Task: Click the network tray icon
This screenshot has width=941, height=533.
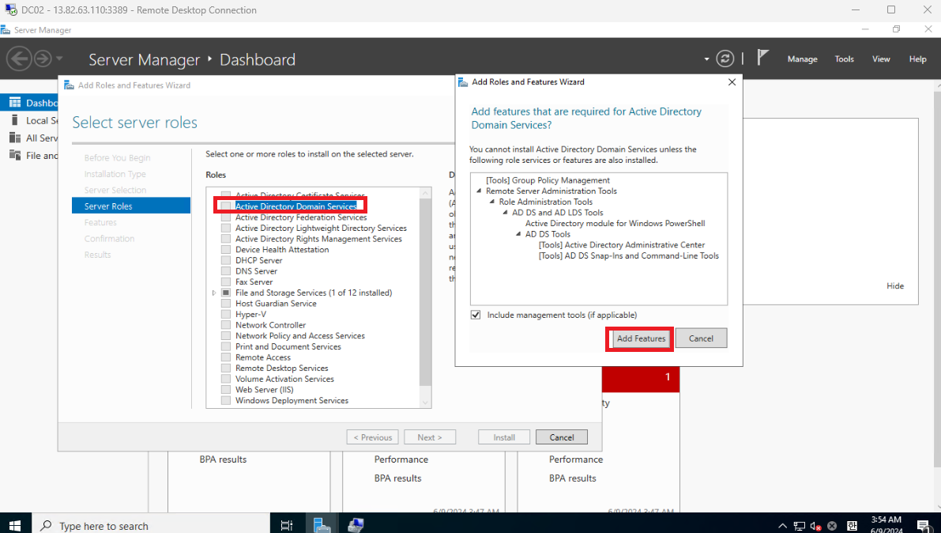Action: [799, 526]
